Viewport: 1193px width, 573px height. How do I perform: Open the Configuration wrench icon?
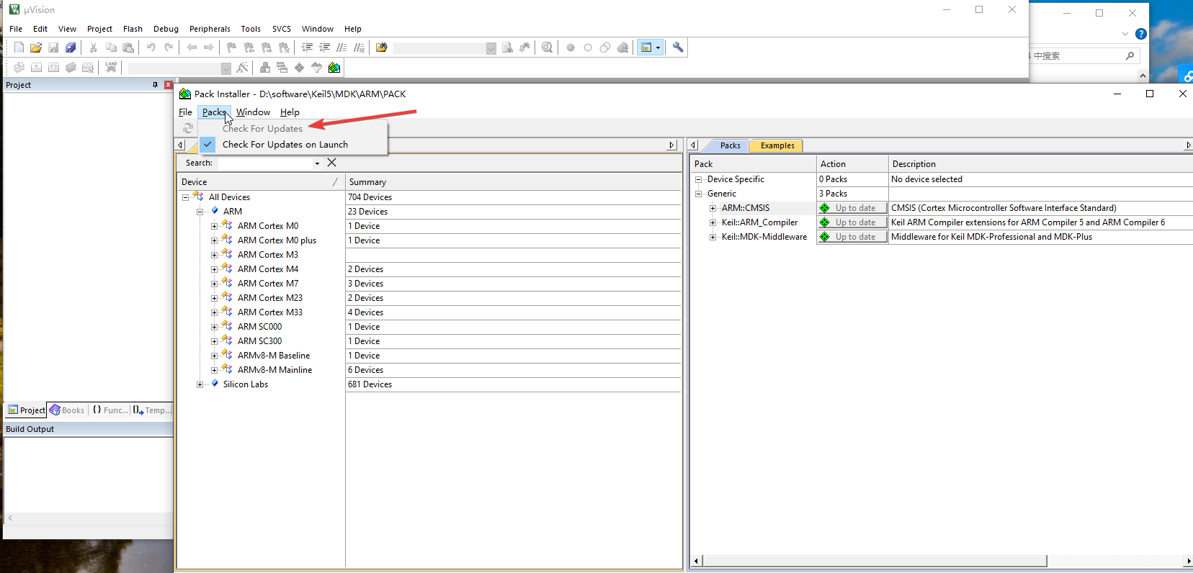678,48
